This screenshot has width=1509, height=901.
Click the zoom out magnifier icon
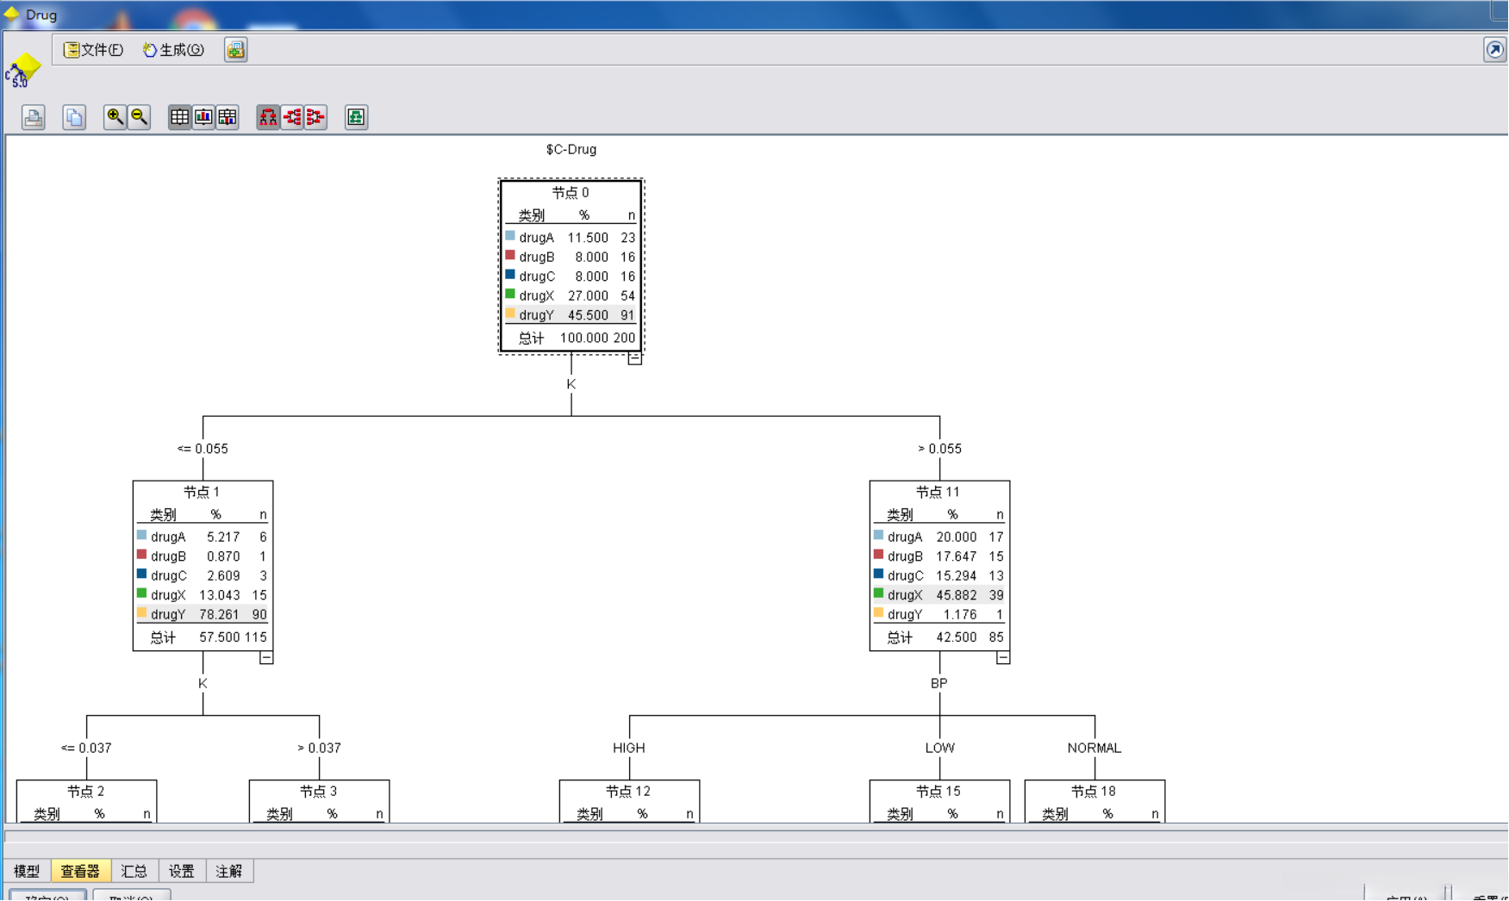(139, 117)
